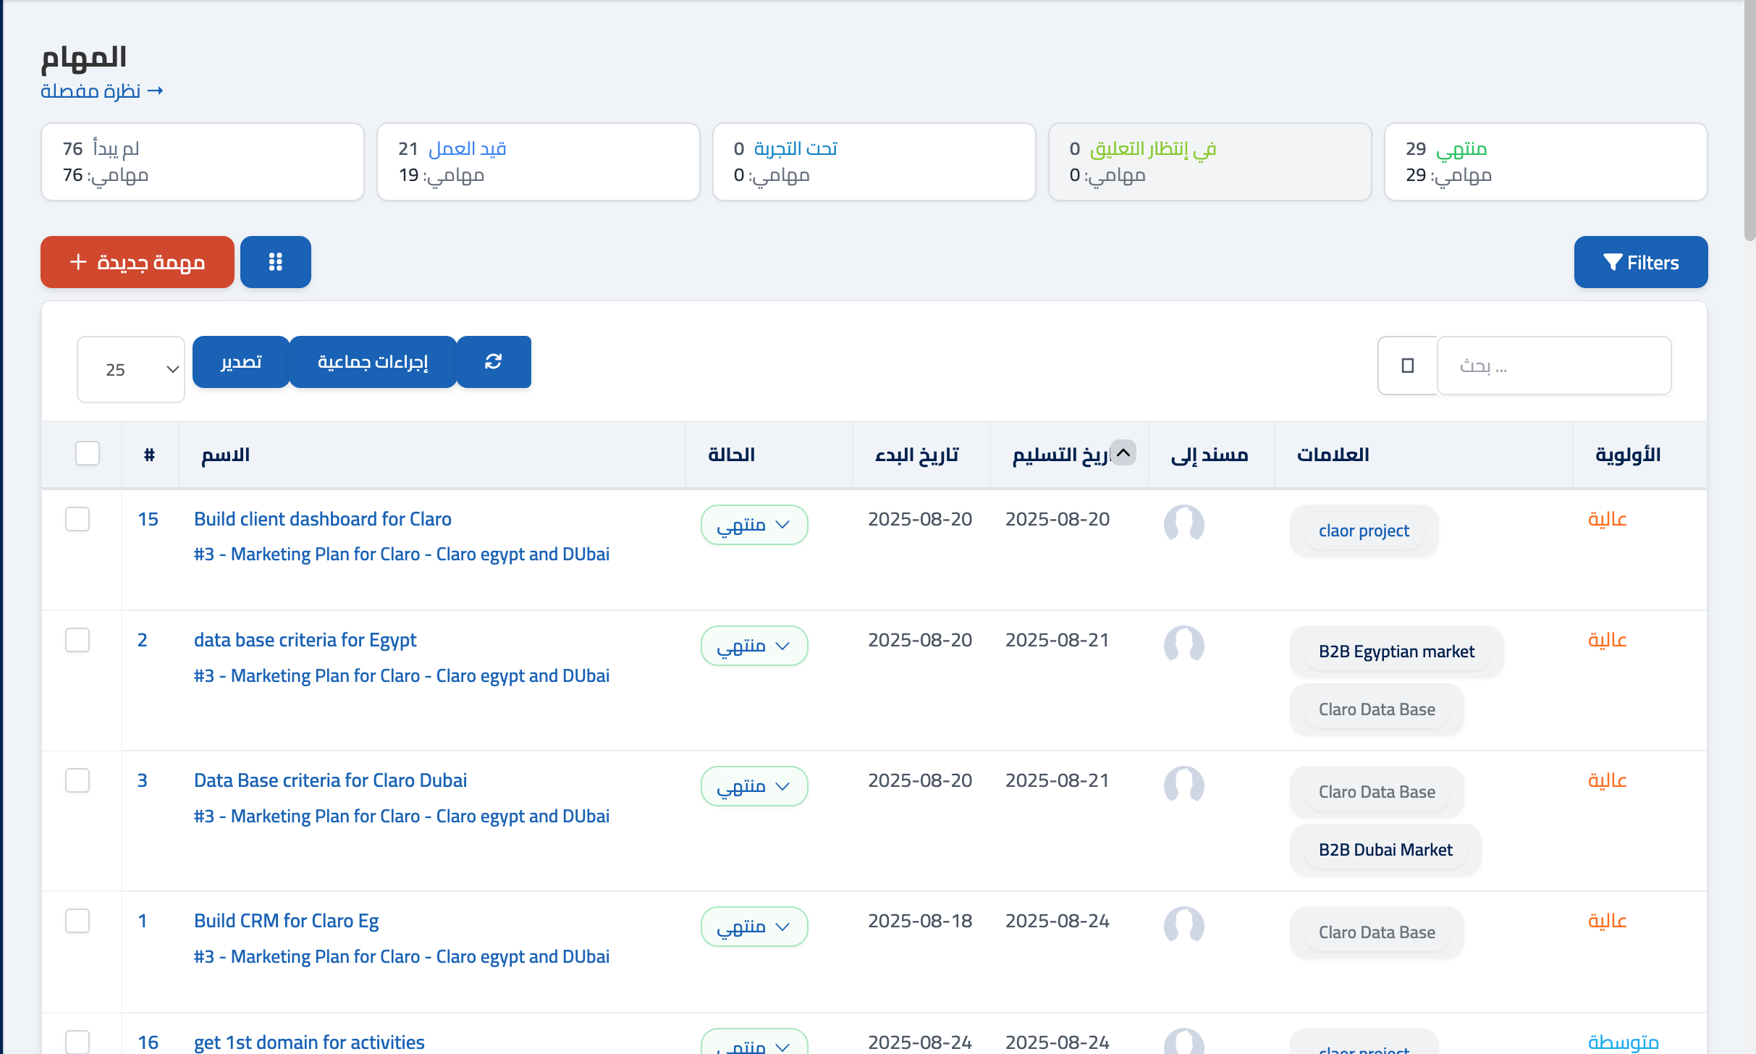Open the Build client dashboard for Claro link
Screen dimensions: 1756x1054
click(323, 519)
